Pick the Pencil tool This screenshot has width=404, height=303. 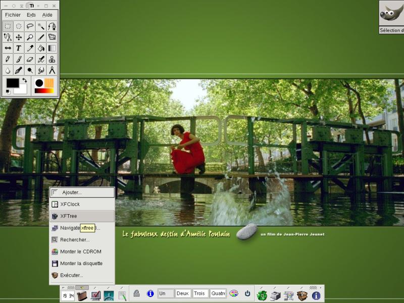pyautogui.click(x=8, y=59)
